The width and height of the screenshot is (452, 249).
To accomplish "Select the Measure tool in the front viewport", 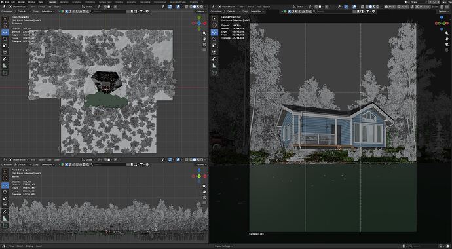I will point(5,218).
